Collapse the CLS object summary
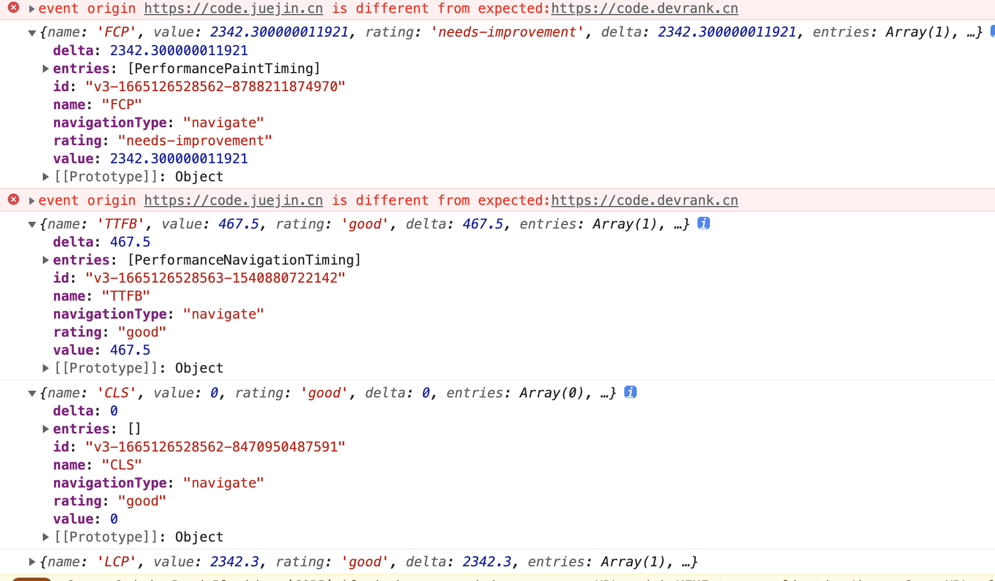 click(32, 394)
